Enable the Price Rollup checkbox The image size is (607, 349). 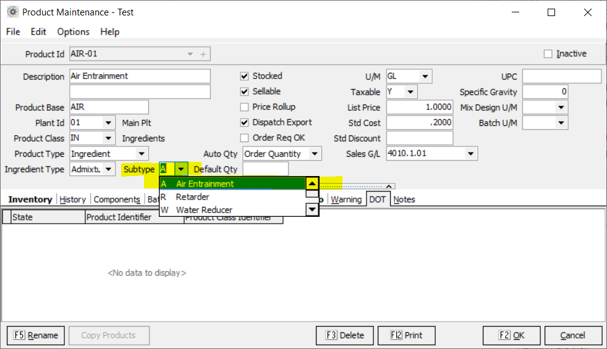pyautogui.click(x=245, y=107)
